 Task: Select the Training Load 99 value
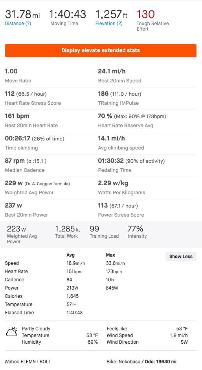pos(94,229)
